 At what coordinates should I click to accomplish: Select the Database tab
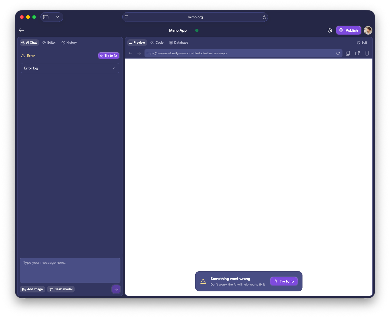tap(179, 43)
